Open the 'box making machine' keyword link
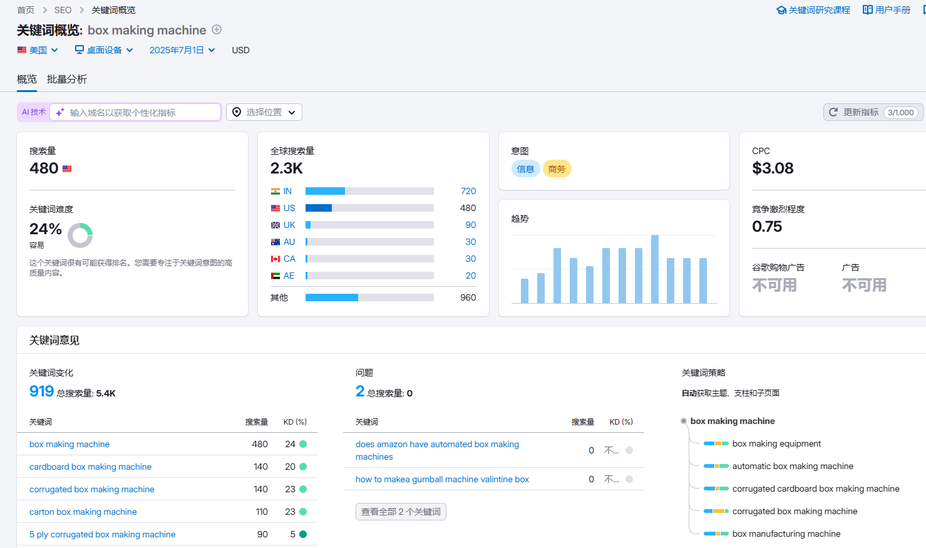 69,444
